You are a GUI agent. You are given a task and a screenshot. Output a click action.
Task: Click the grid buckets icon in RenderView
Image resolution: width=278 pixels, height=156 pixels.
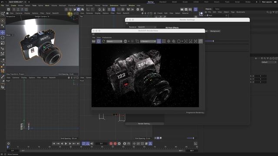coord(164,41)
